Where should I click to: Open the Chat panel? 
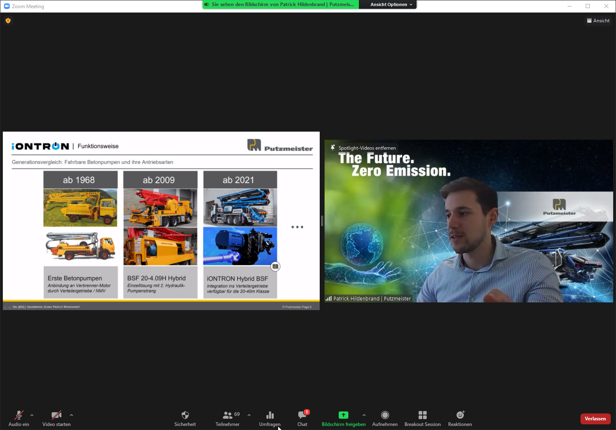(x=302, y=419)
